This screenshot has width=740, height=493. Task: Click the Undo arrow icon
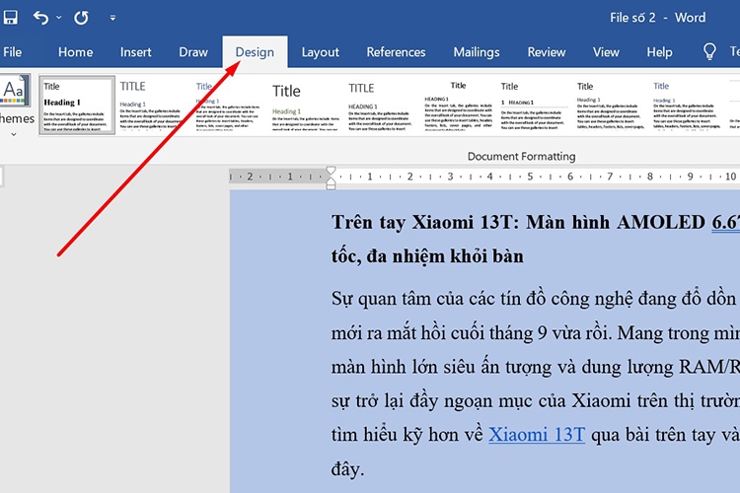click(x=40, y=18)
